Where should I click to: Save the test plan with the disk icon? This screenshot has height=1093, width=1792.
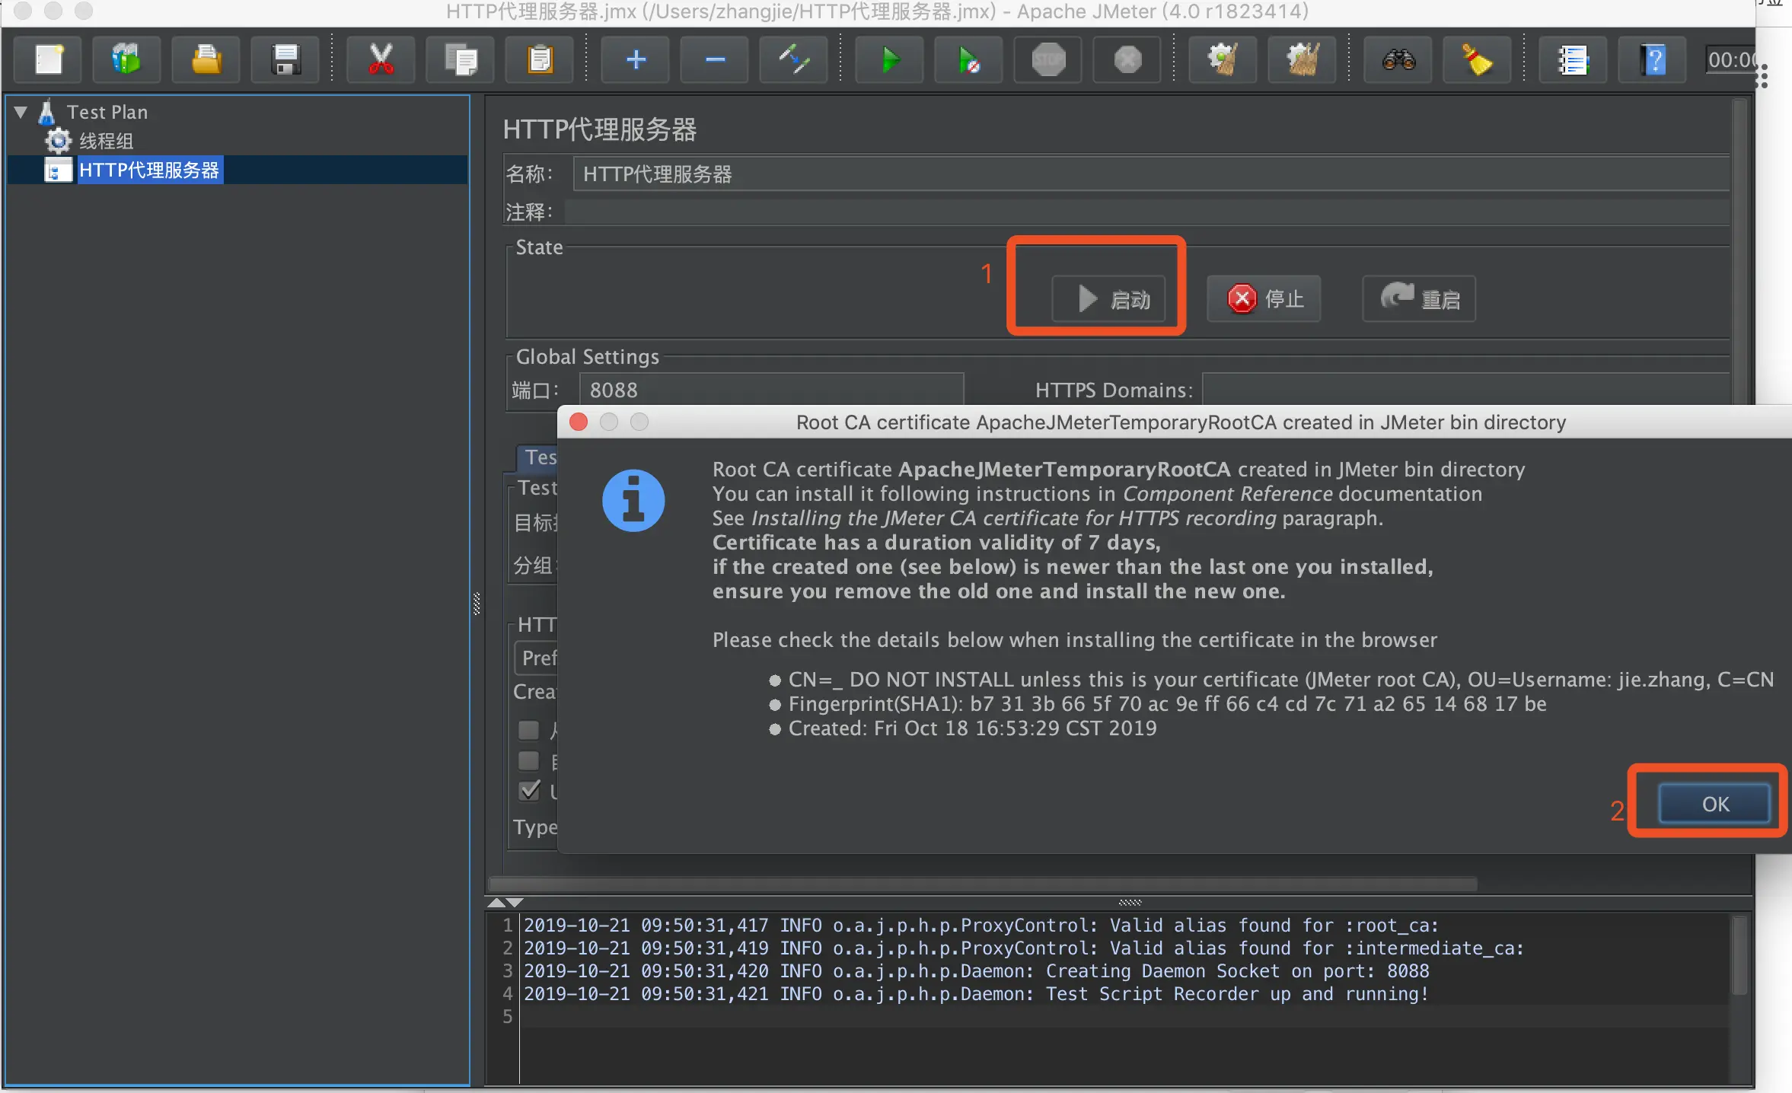285,59
